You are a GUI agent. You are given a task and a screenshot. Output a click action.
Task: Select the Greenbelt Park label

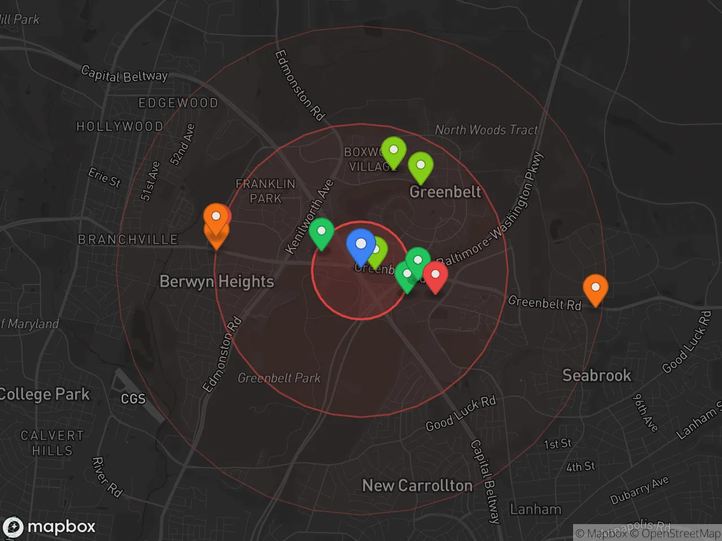279,378
